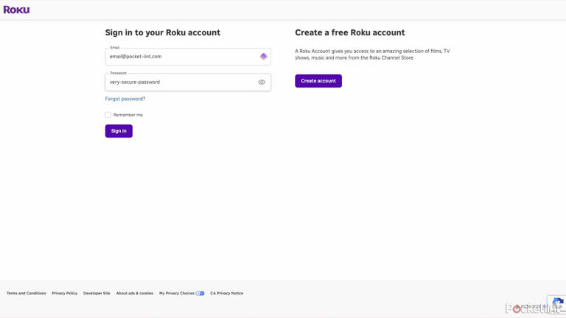Screen dimensions: 566x318
Task: Visit the Developer Site footer link
Action: (x=97, y=293)
